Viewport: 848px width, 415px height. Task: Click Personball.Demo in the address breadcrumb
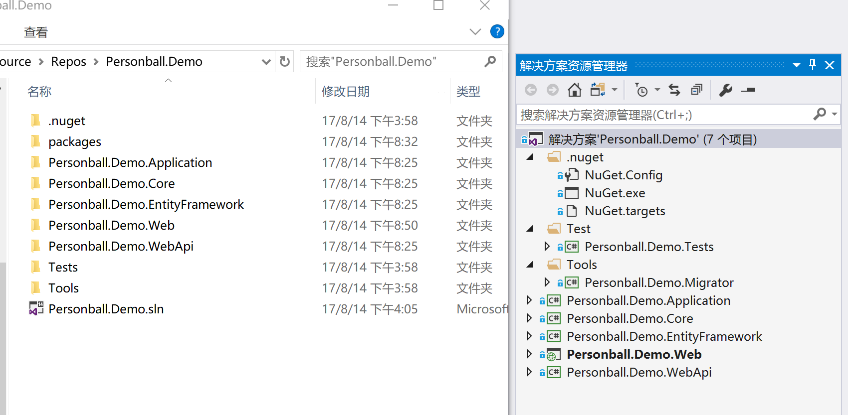coord(154,61)
